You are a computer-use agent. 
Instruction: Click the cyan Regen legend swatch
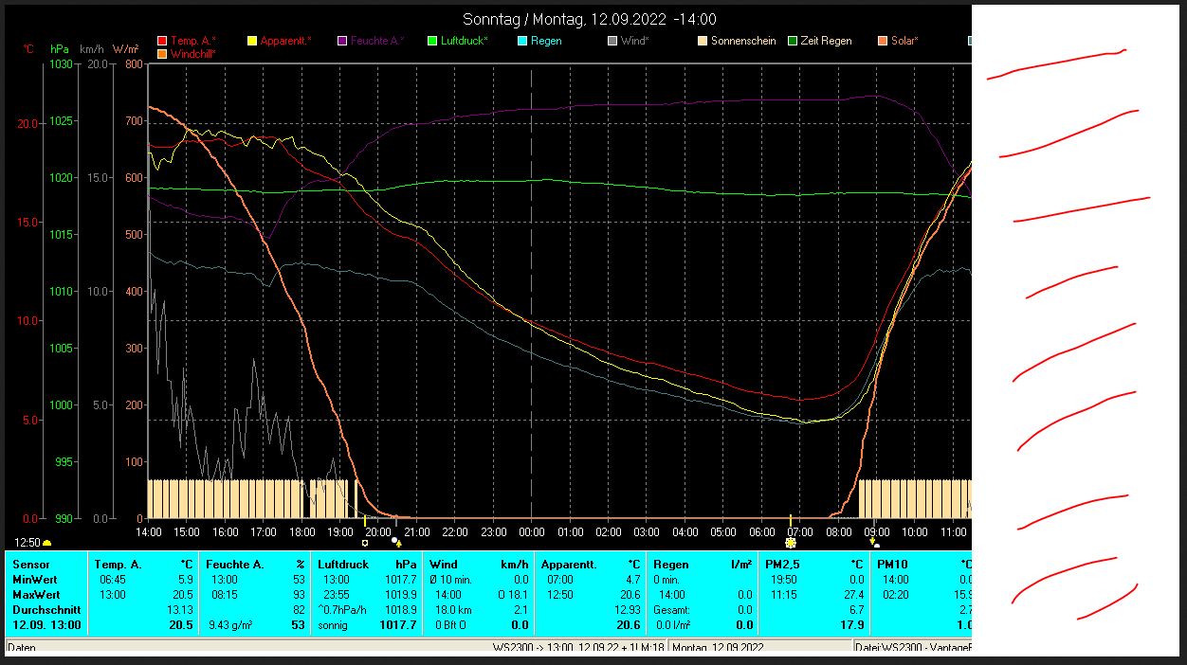coord(522,41)
